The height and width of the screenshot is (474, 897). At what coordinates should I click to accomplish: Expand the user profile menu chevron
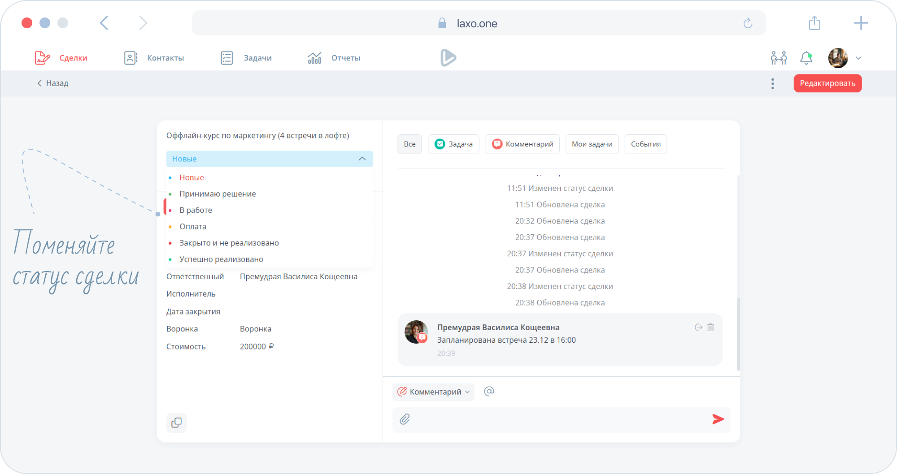858,58
